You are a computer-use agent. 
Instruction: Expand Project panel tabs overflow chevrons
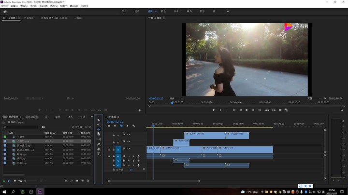pos(92,117)
